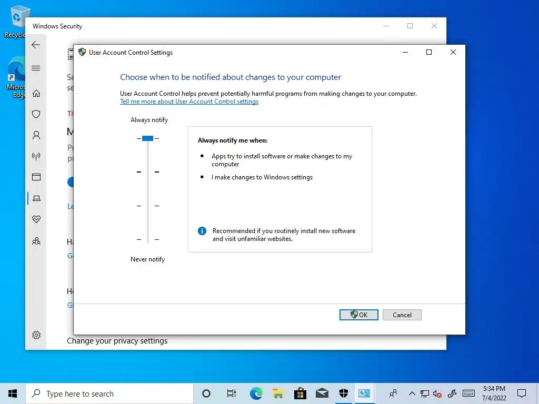Click the UAC notification slider thumb
This screenshot has width=539, height=404.
(x=147, y=138)
